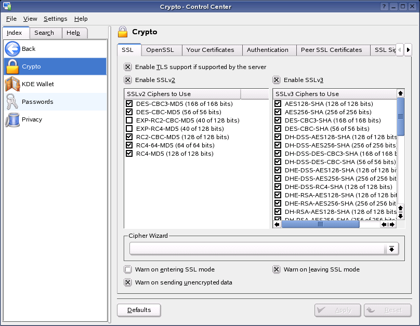This screenshot has height=326, width=420.
Task: Uncheck DHE-DSS-RC4-SHA cipher
Action: pyautogui.click(x=278, y=186)
